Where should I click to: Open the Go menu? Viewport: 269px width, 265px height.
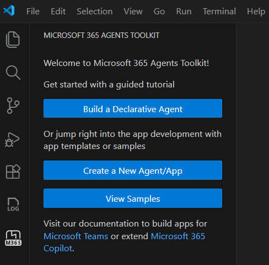pos(159,12)
